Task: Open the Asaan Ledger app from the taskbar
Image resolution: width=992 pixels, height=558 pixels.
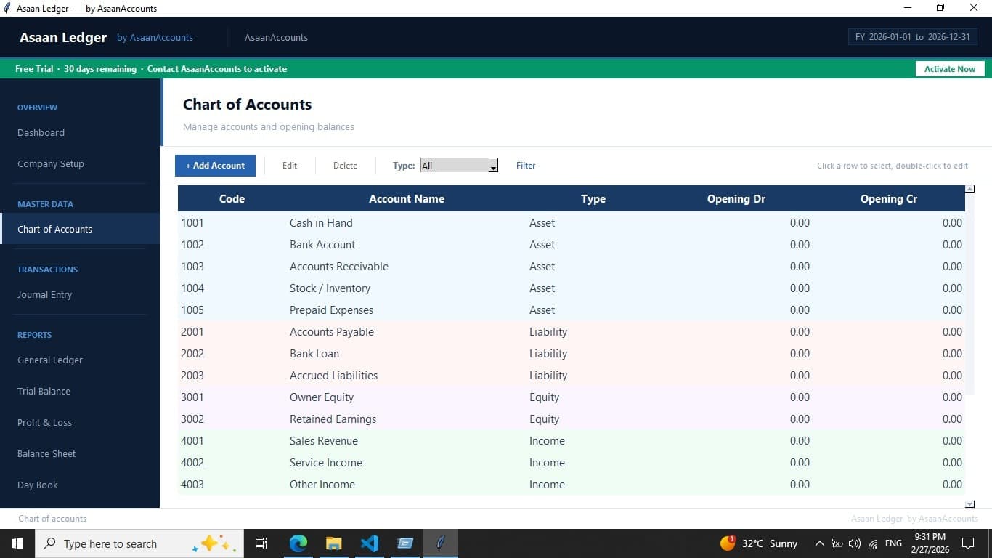Action: tap(441, 543)
